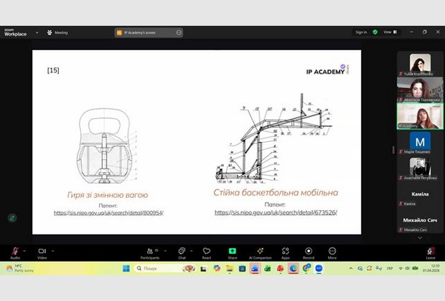
Task: Leave the meeting via Leave button
Action: click(x=431, y=253)
